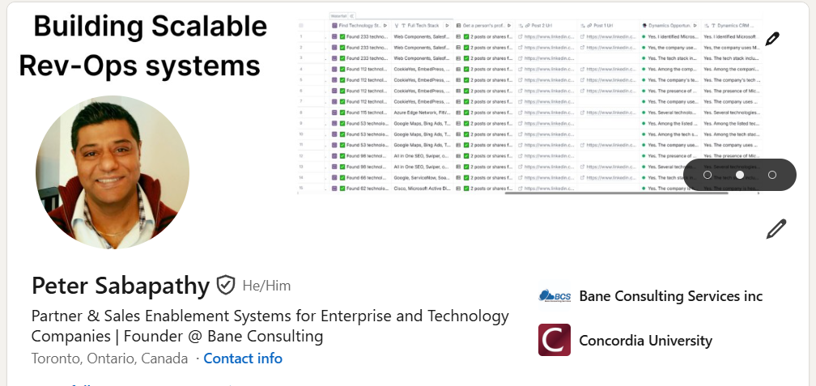Click the Post 2 Url column header
The image size is (816, 386).
(537, 26)
